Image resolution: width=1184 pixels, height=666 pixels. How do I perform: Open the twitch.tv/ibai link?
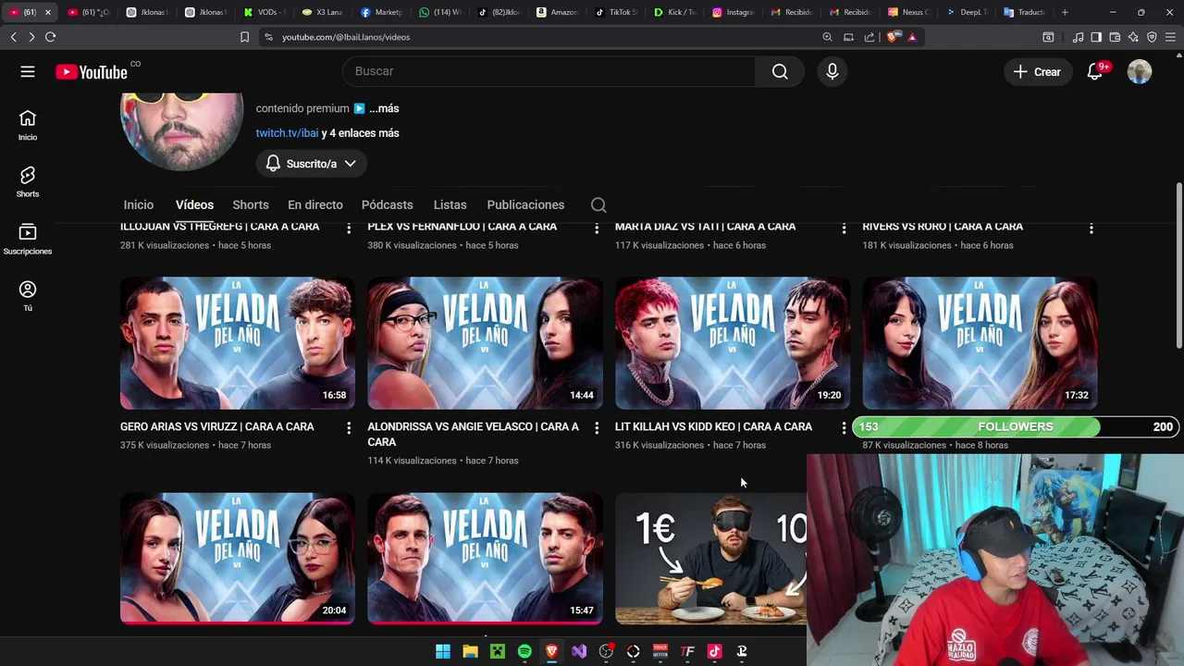(287, 133)
